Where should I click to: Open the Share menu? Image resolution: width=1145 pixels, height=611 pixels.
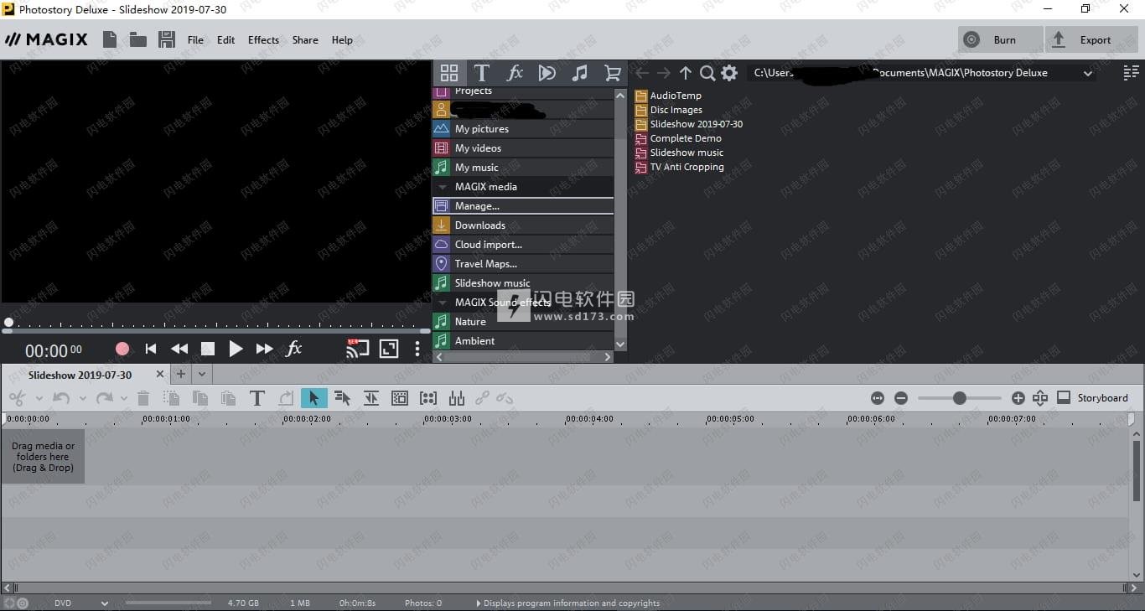pyautogui.click(x=305, y=40)
